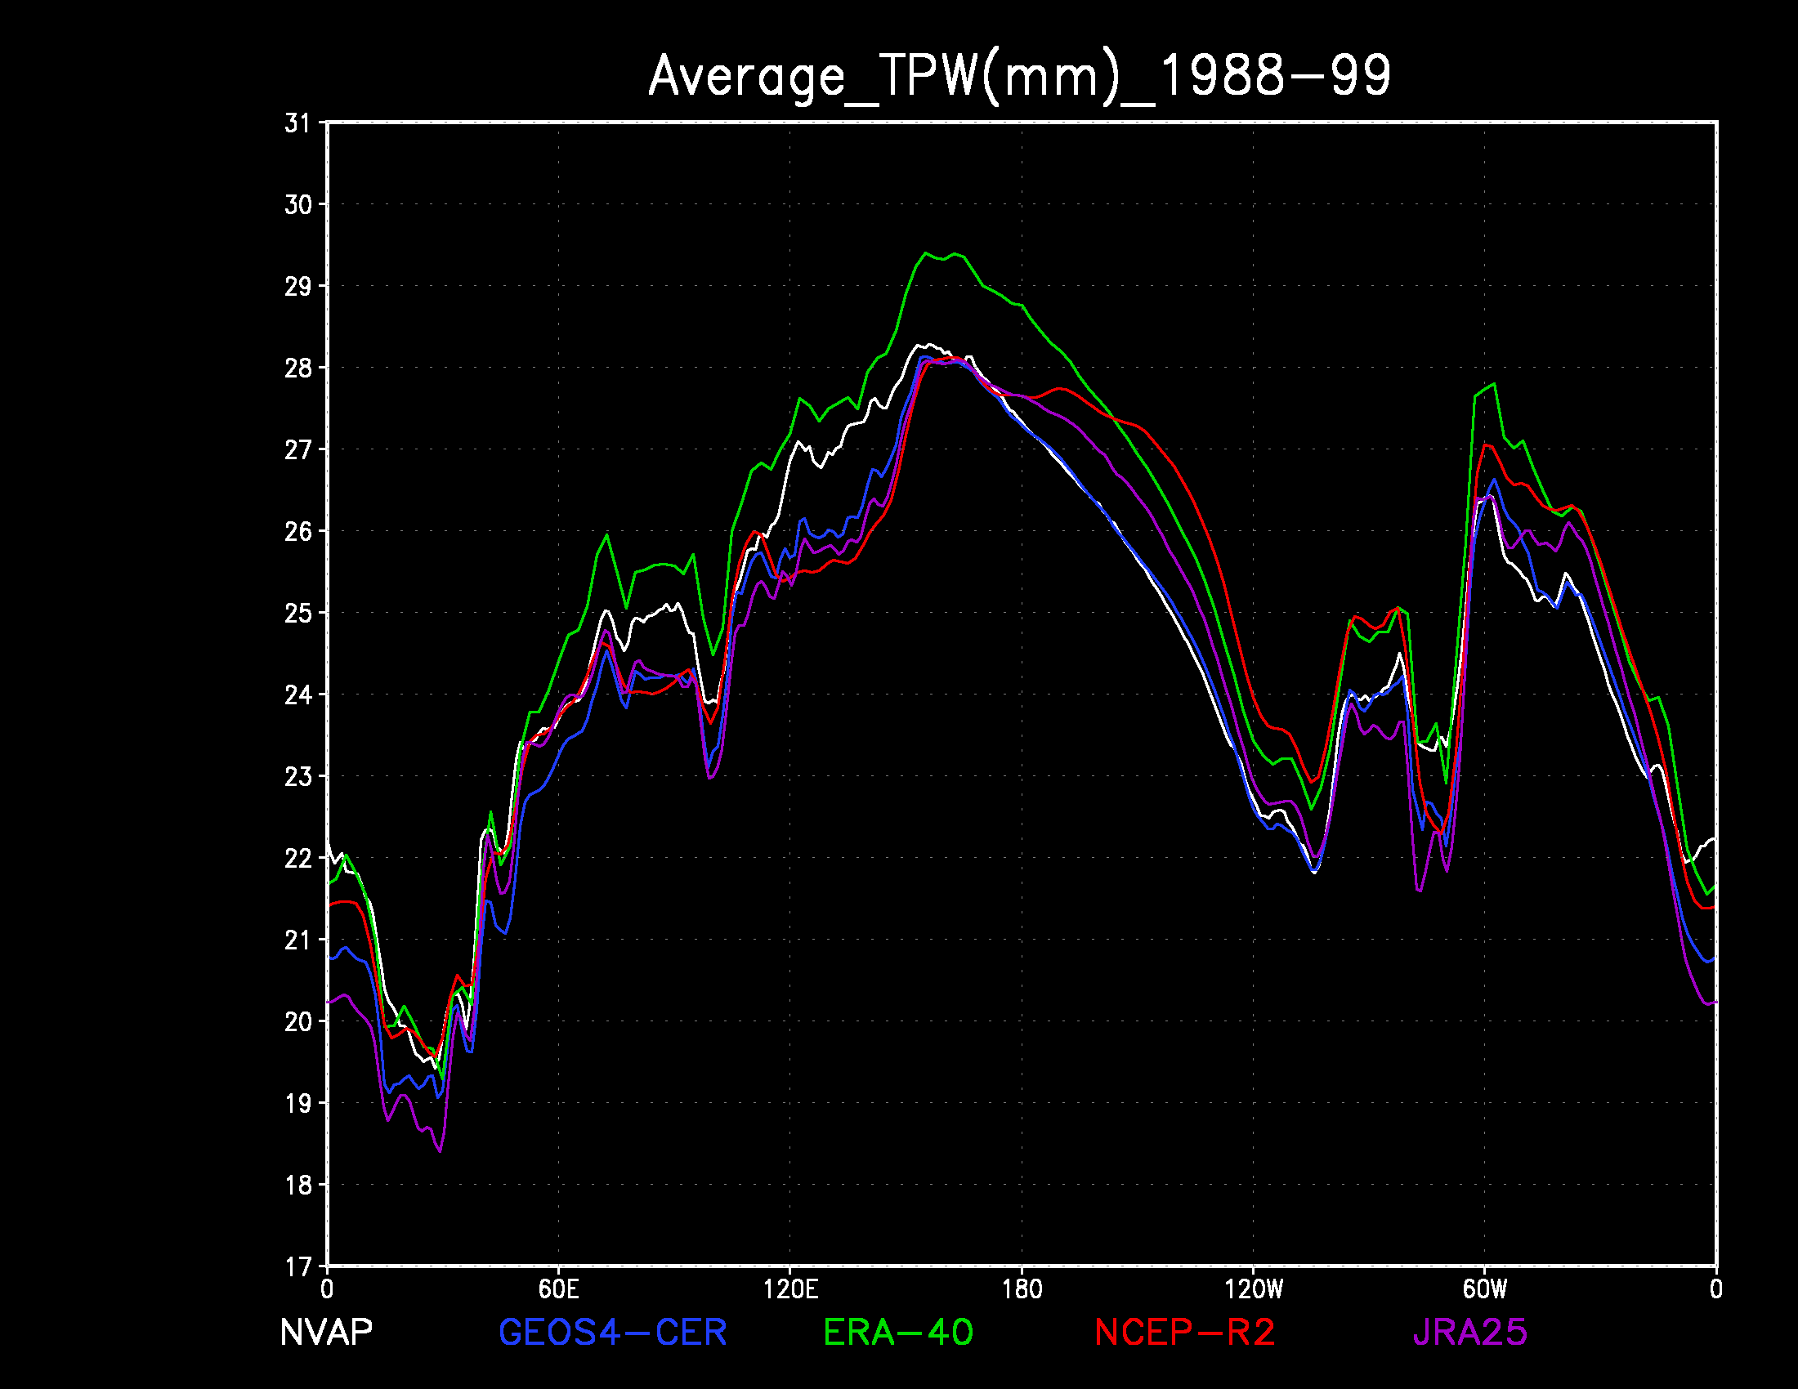Click the chart title Average_TPW(mm)_1988-99
The image size is (1798, 1389).
pyautogui.click(x=1019, y=76)
